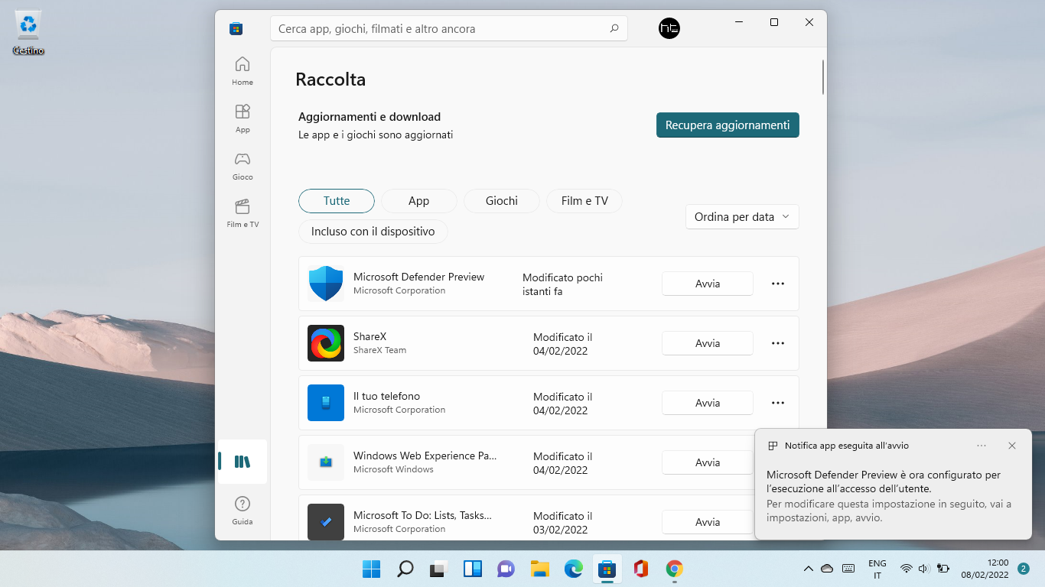
Task: Open more options for Microsoft Defender Preview
Action: coord(778,284)
